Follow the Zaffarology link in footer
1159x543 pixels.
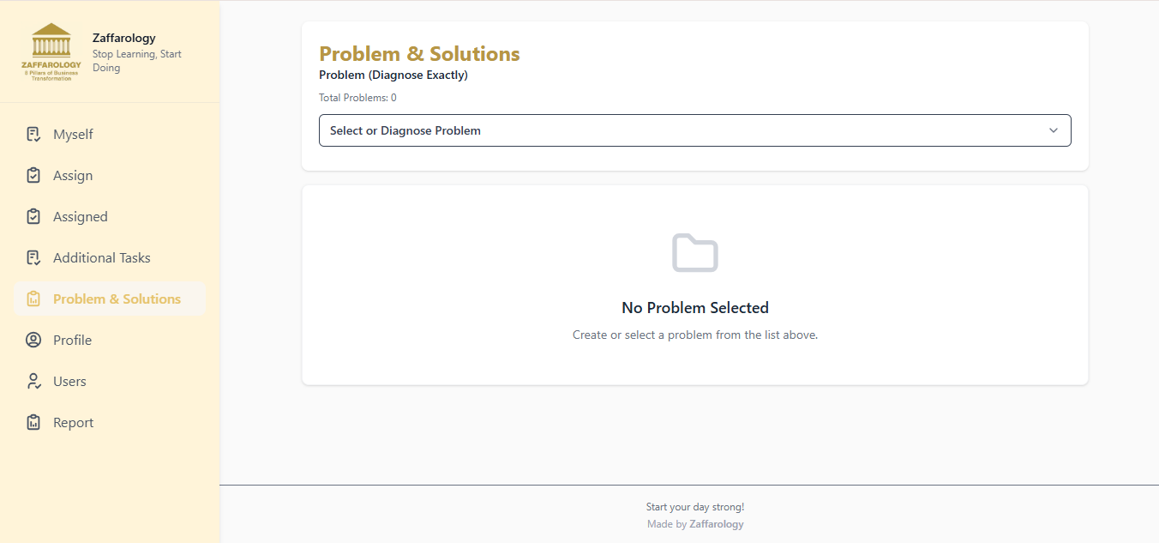point(716,524)
